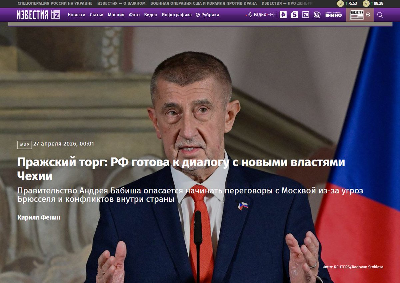Viewport: 400px width, 283px height.
Task: Open the Izvestia newspaper edition icon
Action: click(x=357, y=15)
